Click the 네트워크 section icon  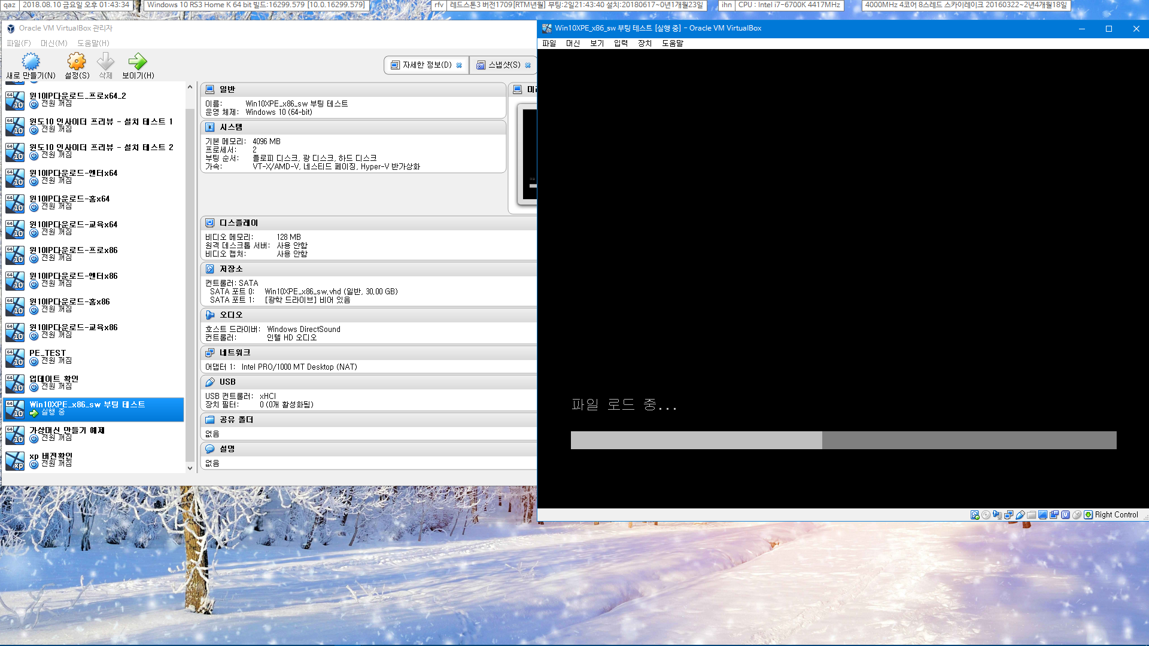tap(209, 352)
